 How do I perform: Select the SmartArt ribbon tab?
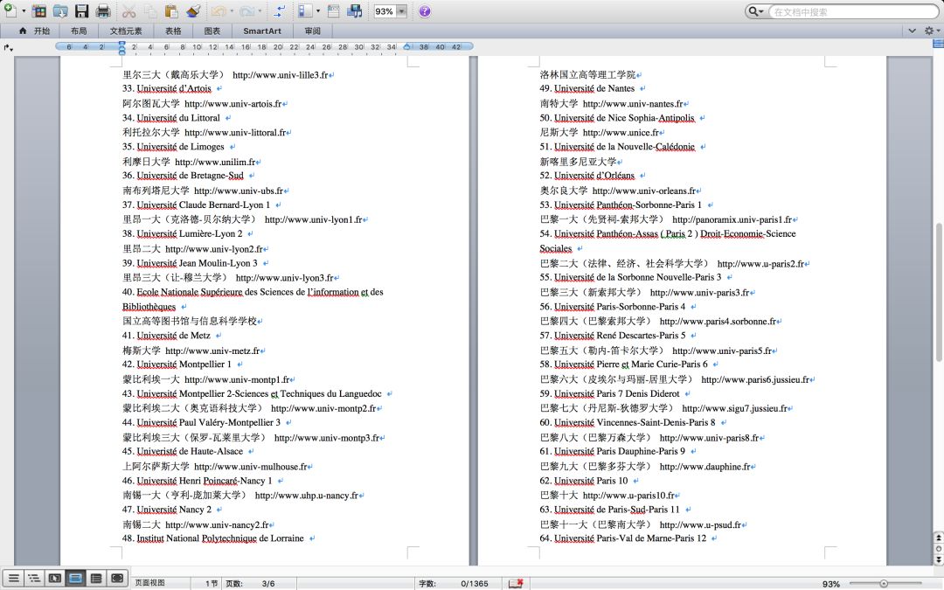pyautogui.click(x=262, y=31)
